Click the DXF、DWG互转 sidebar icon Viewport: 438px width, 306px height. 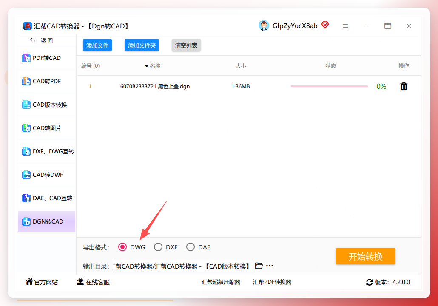26,151
